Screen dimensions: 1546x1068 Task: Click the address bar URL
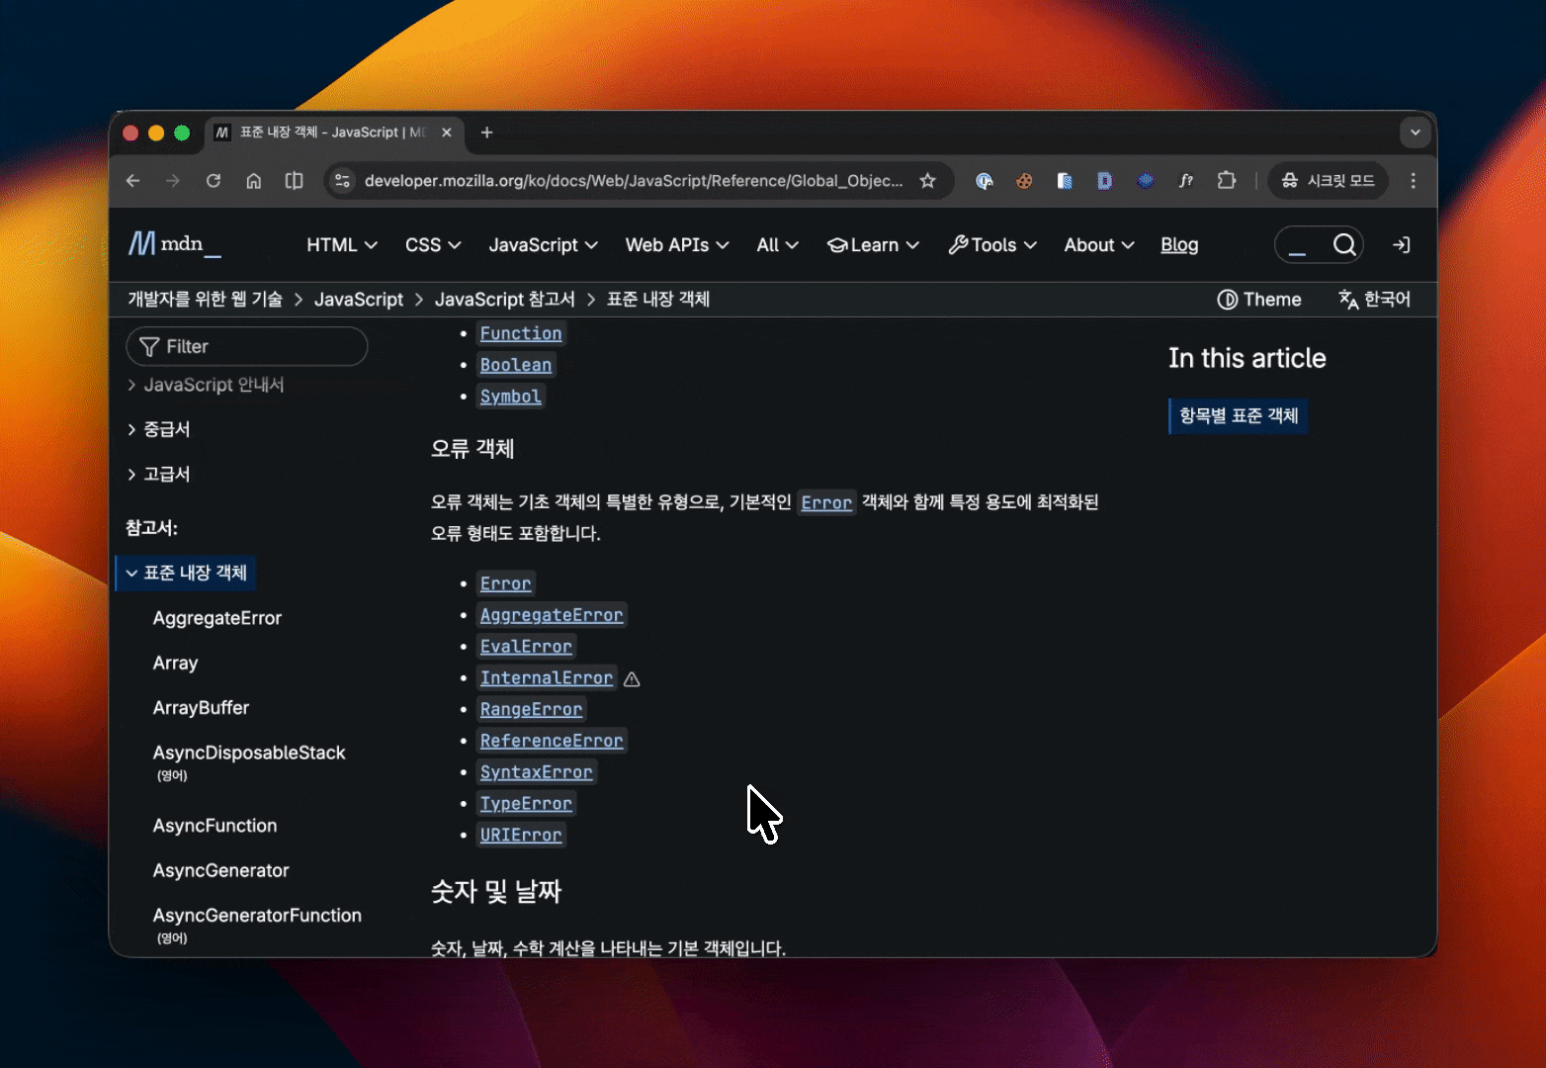coord(634,181)
